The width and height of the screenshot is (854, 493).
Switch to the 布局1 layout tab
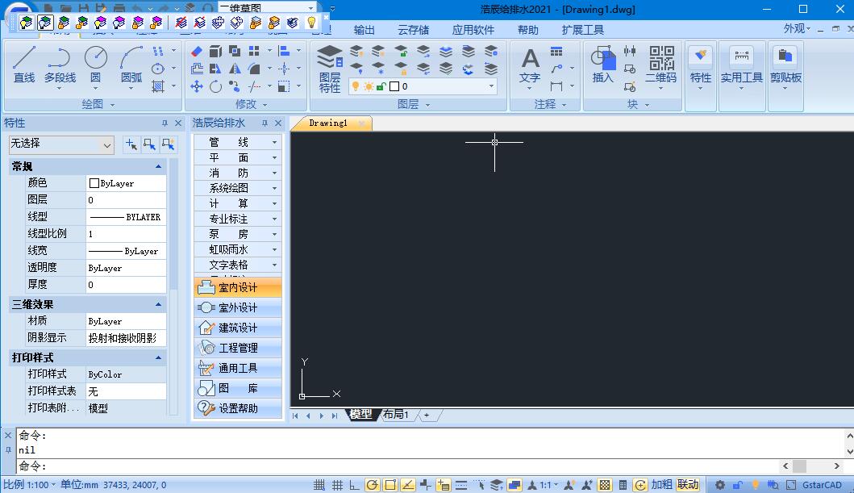click(x=396, y=414)
